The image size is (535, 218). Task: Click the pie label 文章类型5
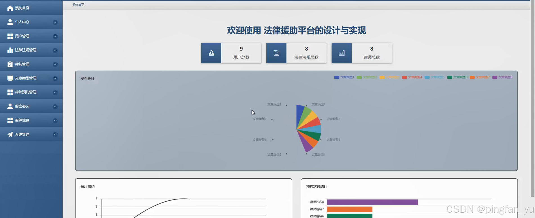point(274,154)
